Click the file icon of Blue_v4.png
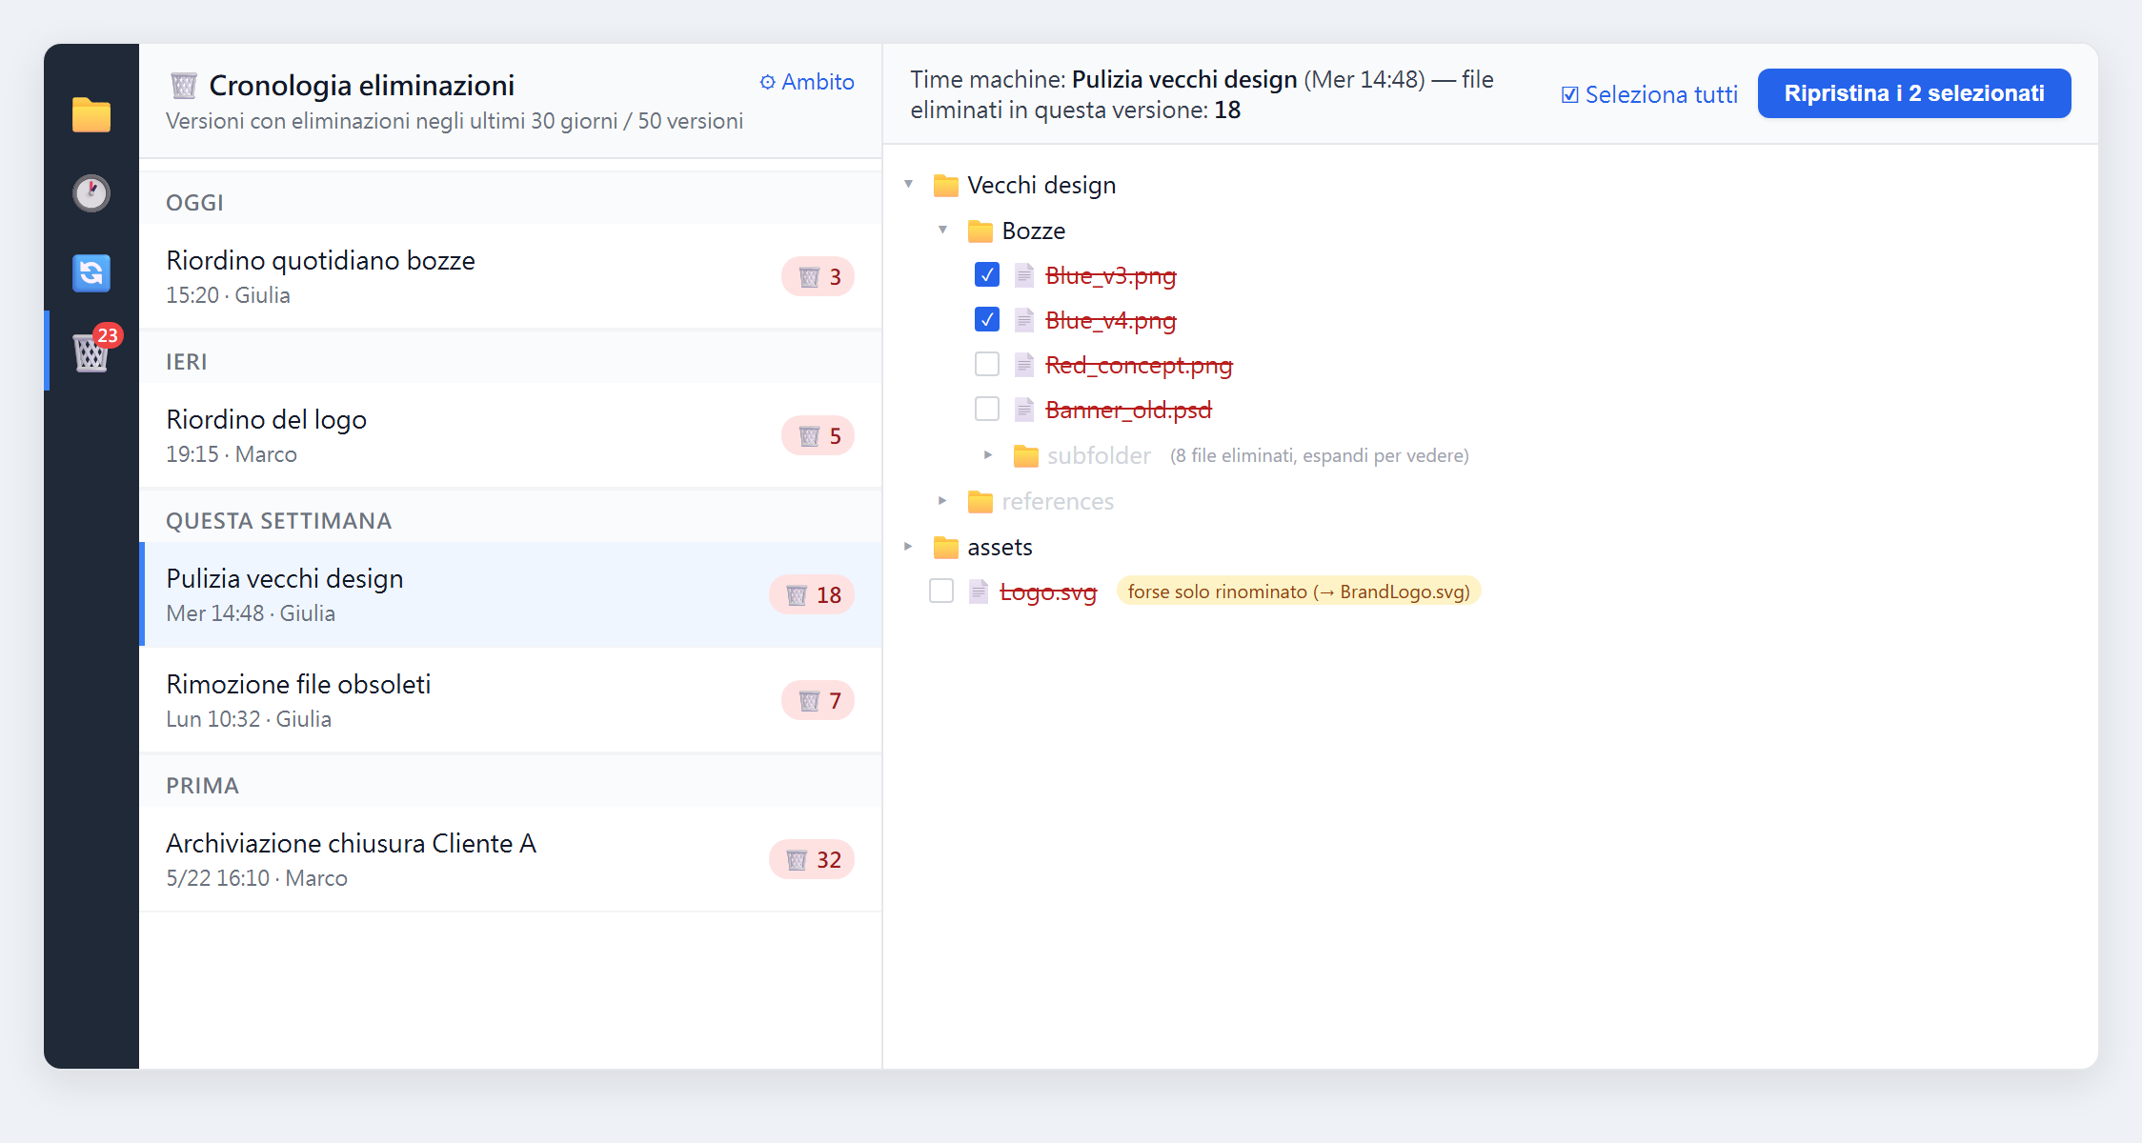 (x=1024, y=320)
